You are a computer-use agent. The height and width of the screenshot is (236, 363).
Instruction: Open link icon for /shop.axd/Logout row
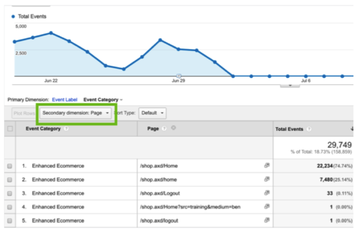pyautogui.click(x=267, y=193)
